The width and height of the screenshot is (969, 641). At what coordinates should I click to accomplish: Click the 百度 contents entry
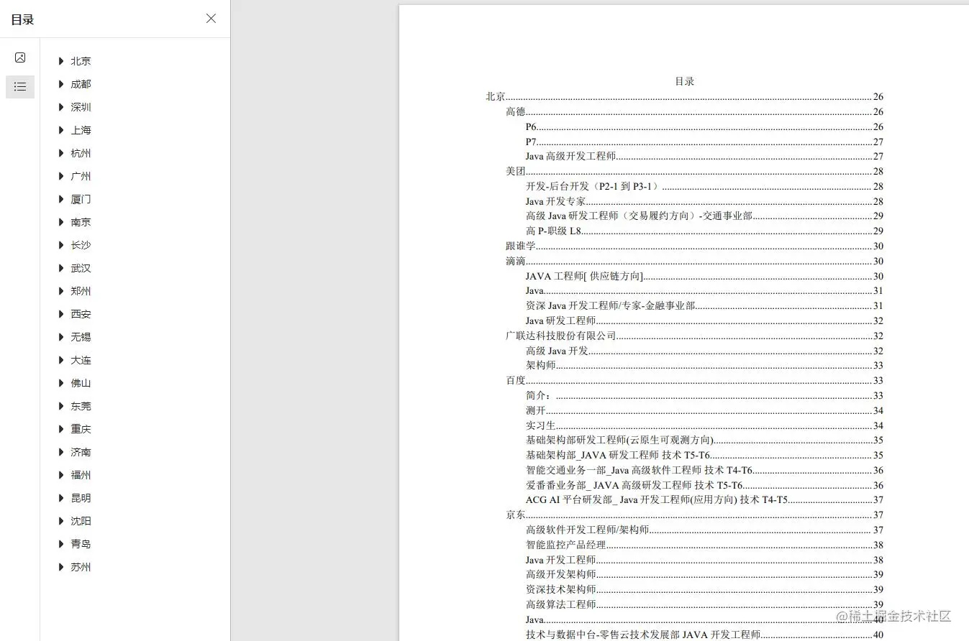[x=695, y=380]
